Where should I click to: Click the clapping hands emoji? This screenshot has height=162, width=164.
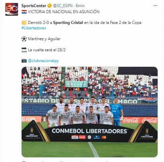(x=24, y=23)
